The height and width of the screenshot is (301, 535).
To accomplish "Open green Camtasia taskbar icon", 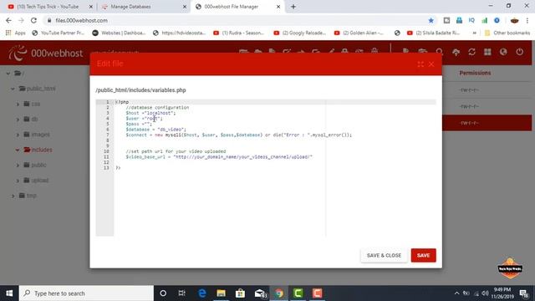I will (298, 293).
